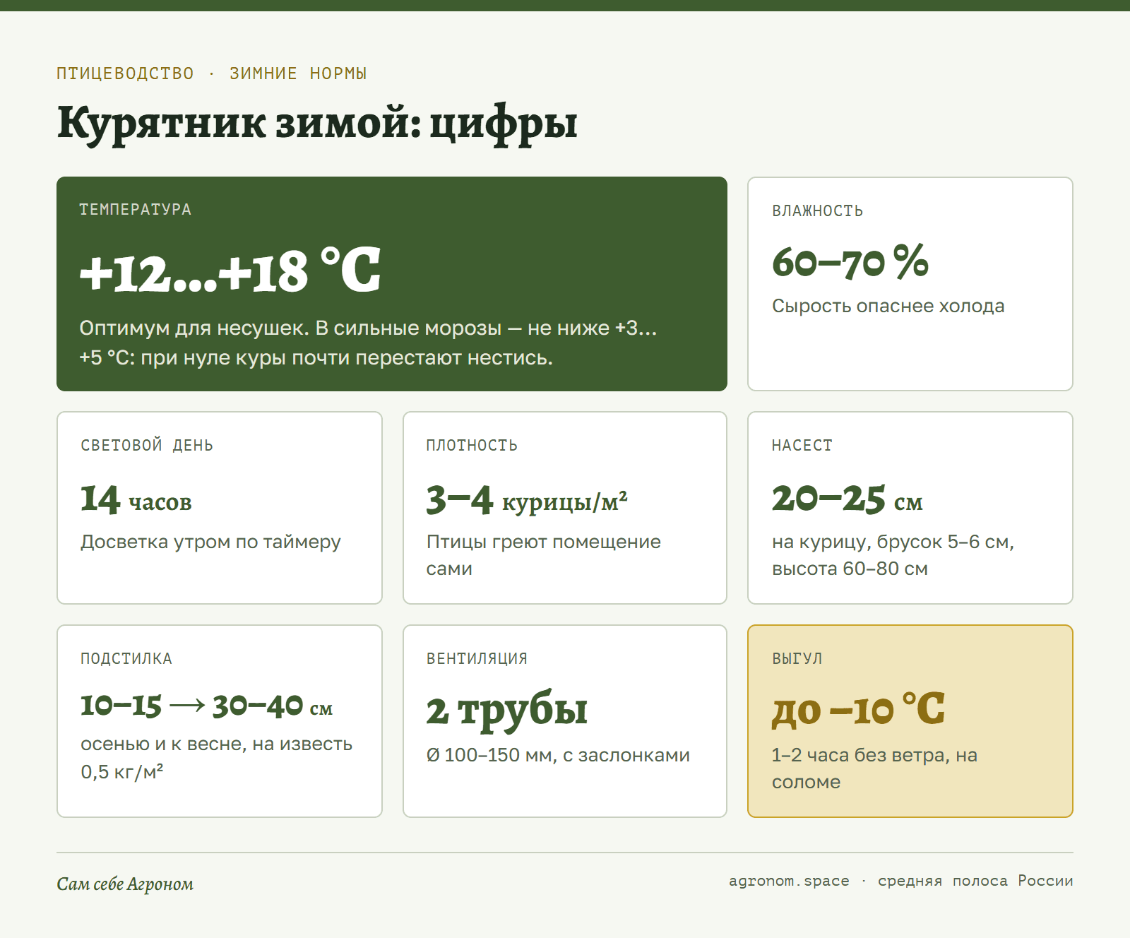
Task: Click the "до –10 °C" value
Action: pyautogui.click(x=858, y=710)
